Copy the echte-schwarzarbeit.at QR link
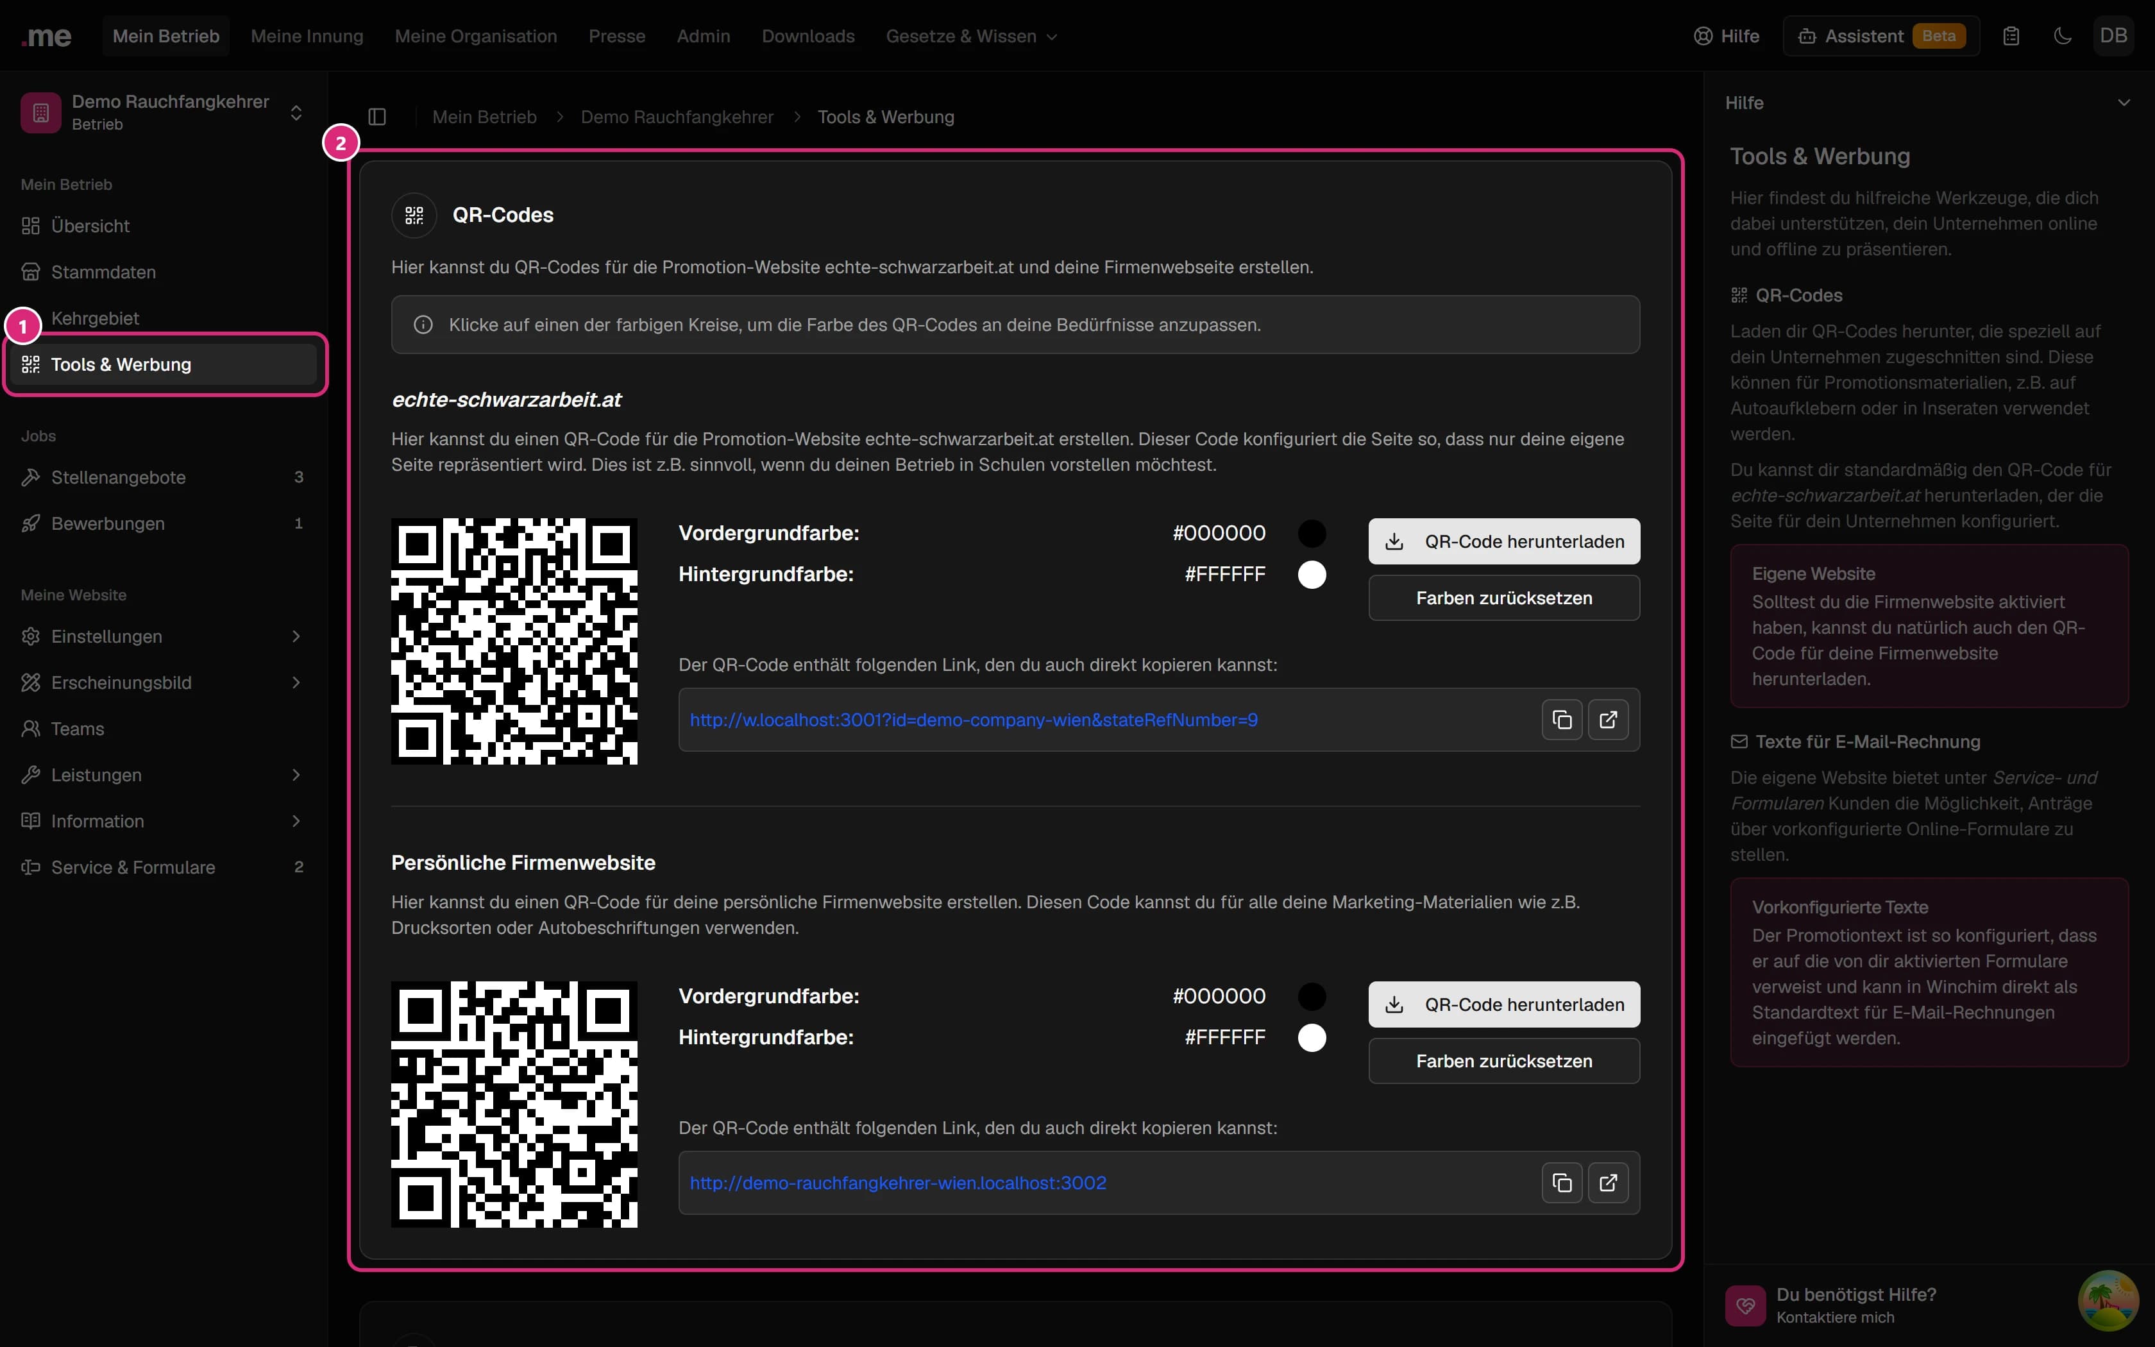 (x=1562, y=720)
